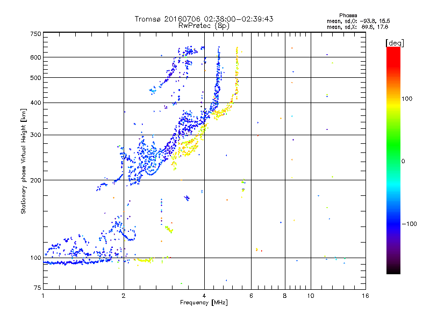Click the y-axis tick label '500'
The height and width of the screenshot is (322, 430).
pos(35,78)
